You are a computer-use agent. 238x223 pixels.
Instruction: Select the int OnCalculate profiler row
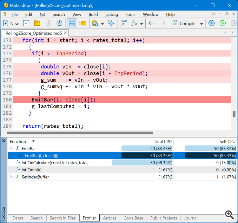point(122,163)
